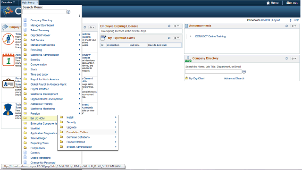Select Manager Dashboard from Main Menu
302x170 pixels.
42,25
